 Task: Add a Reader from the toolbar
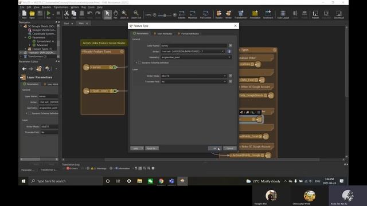click(219, 14)
